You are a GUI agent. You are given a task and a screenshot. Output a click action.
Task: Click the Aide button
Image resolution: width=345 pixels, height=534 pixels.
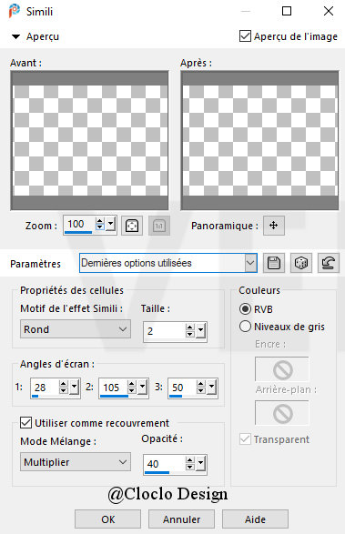(x=255, y=519)
